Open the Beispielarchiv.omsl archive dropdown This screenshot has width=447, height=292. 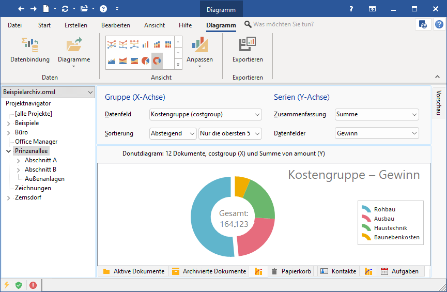tap(48, 92)
